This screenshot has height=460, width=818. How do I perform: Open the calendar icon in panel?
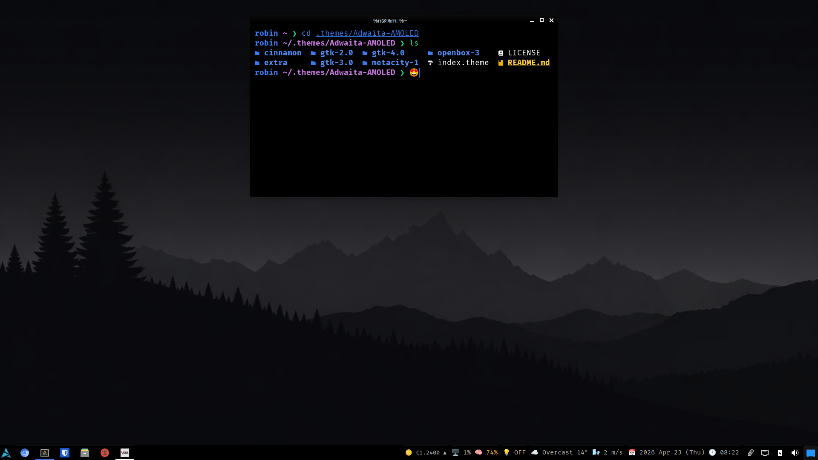[632, 452]
